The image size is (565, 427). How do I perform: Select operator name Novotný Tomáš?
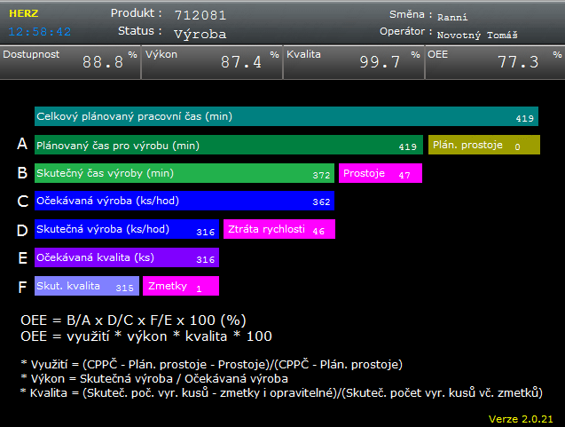point(477,35)
